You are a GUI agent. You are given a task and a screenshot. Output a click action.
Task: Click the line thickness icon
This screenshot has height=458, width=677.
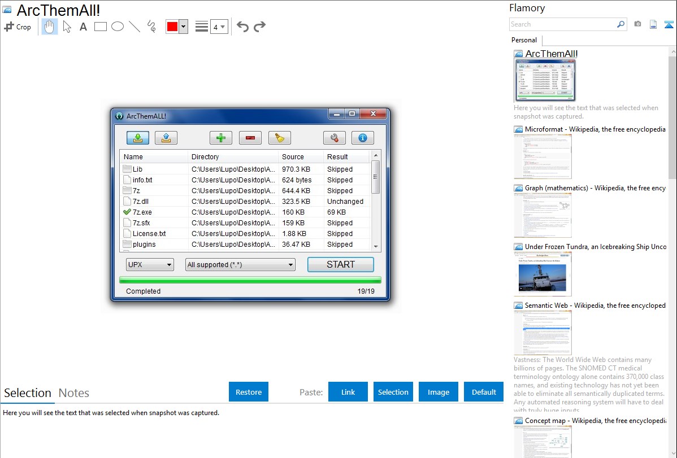[202, 27]
